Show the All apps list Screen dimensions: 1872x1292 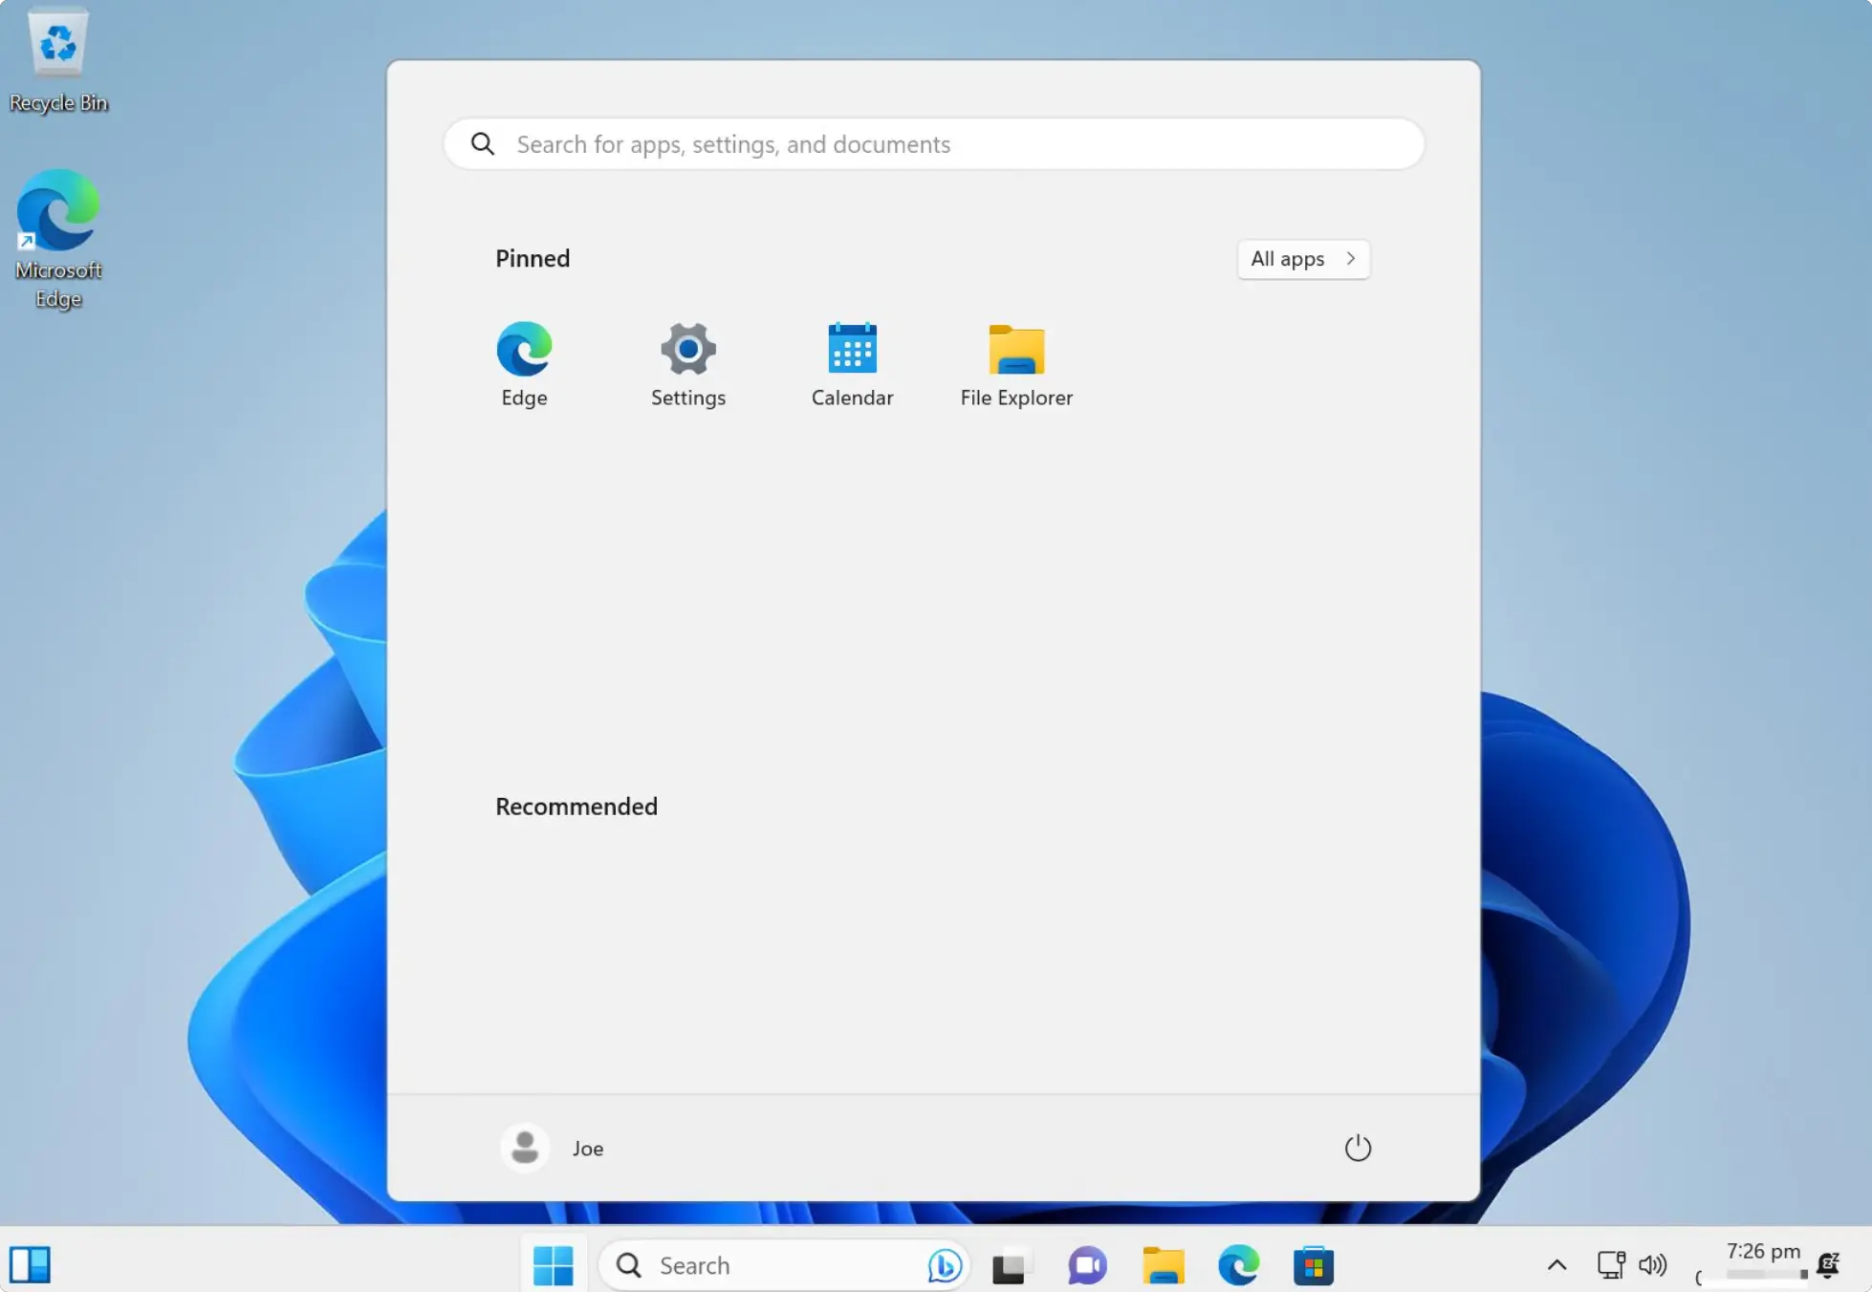tap(1303, 259)
